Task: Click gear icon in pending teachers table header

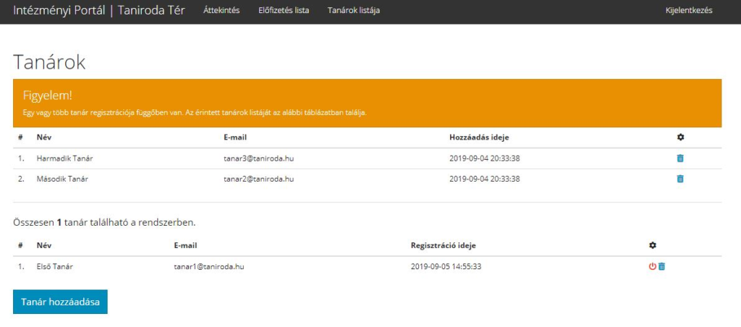Action: coord(679,137)
